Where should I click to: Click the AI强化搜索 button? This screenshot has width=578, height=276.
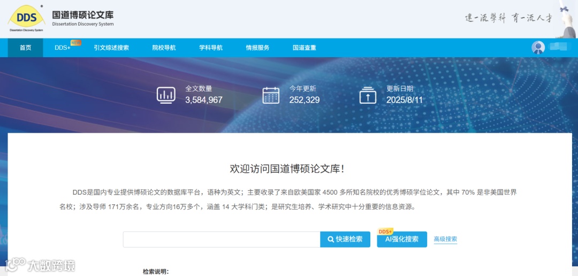pos(402,239)
